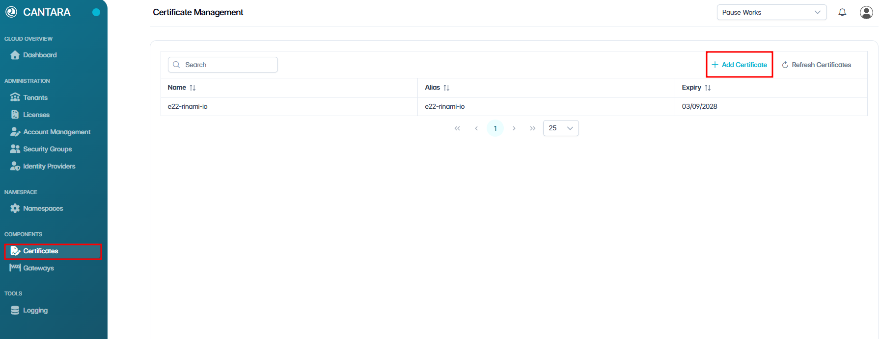
Task: Open the Dashboard home icon
Action: click(x=15, y=55)
